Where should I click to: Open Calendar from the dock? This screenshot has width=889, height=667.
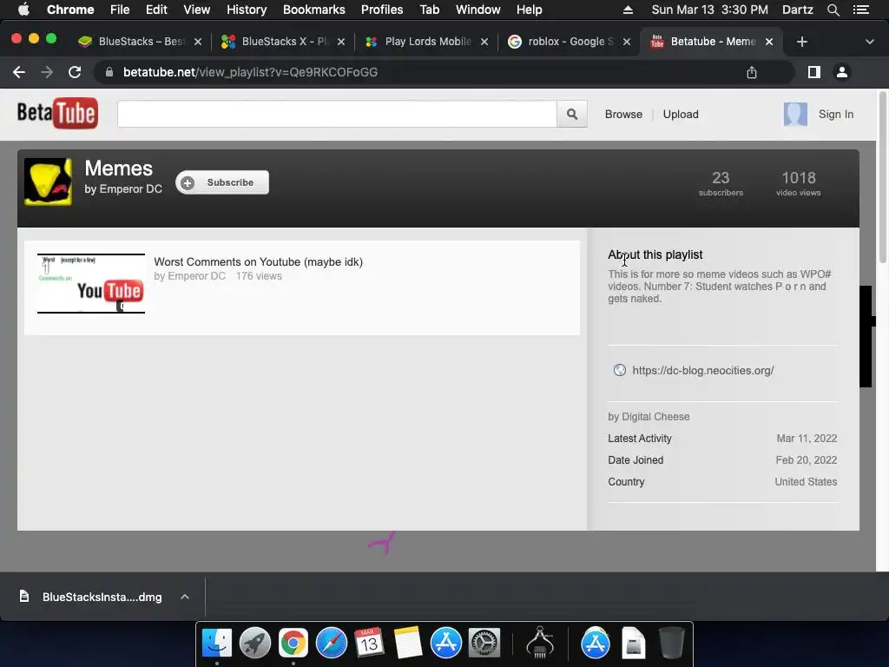click(369, 644)
